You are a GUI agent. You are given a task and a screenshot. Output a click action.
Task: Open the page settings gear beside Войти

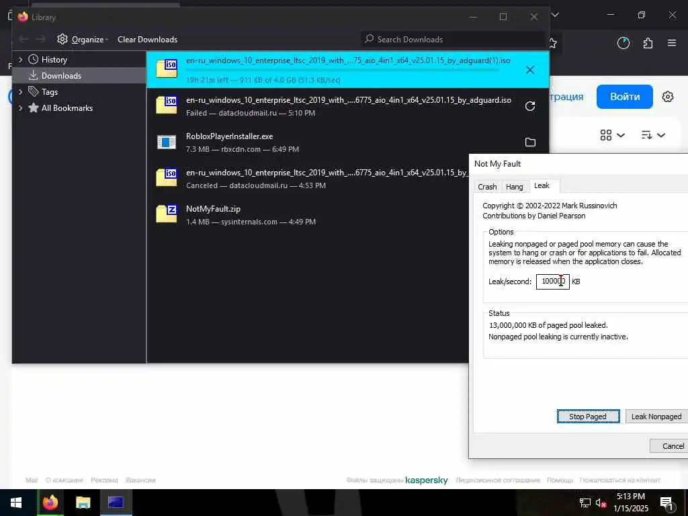click(x=668, y=97)
